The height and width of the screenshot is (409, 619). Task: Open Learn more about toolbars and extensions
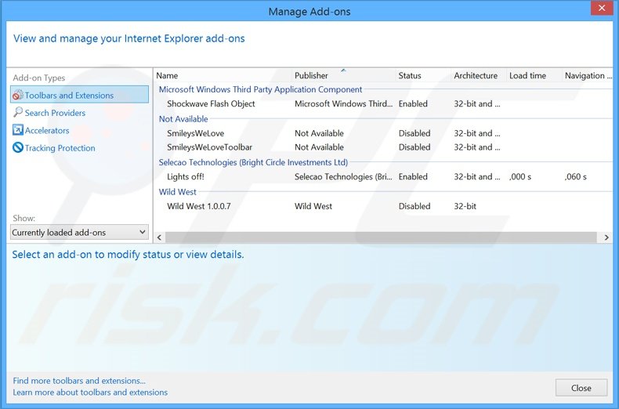(90, 393)
